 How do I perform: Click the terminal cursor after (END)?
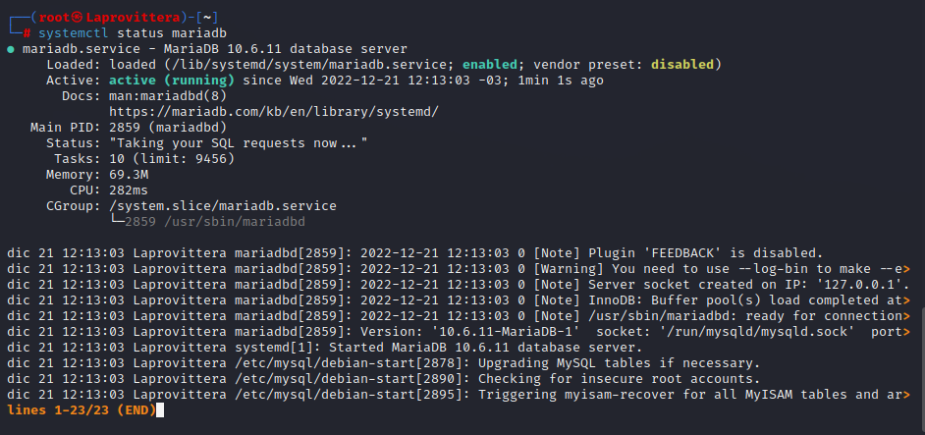coord(160,410)
